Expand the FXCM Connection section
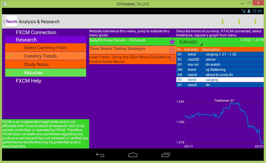Viewport: 266px width, 163px height. [x=46, y=32]
